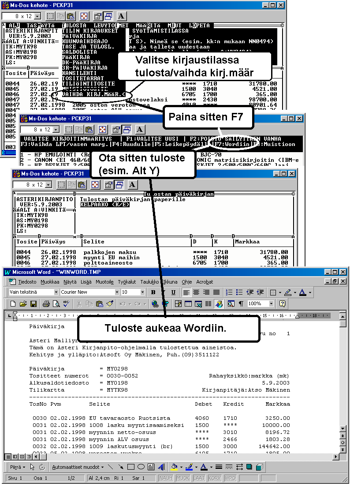Open the Automaattiset muodot dropdown
350x486 pixels.
[x=78, y=467]
